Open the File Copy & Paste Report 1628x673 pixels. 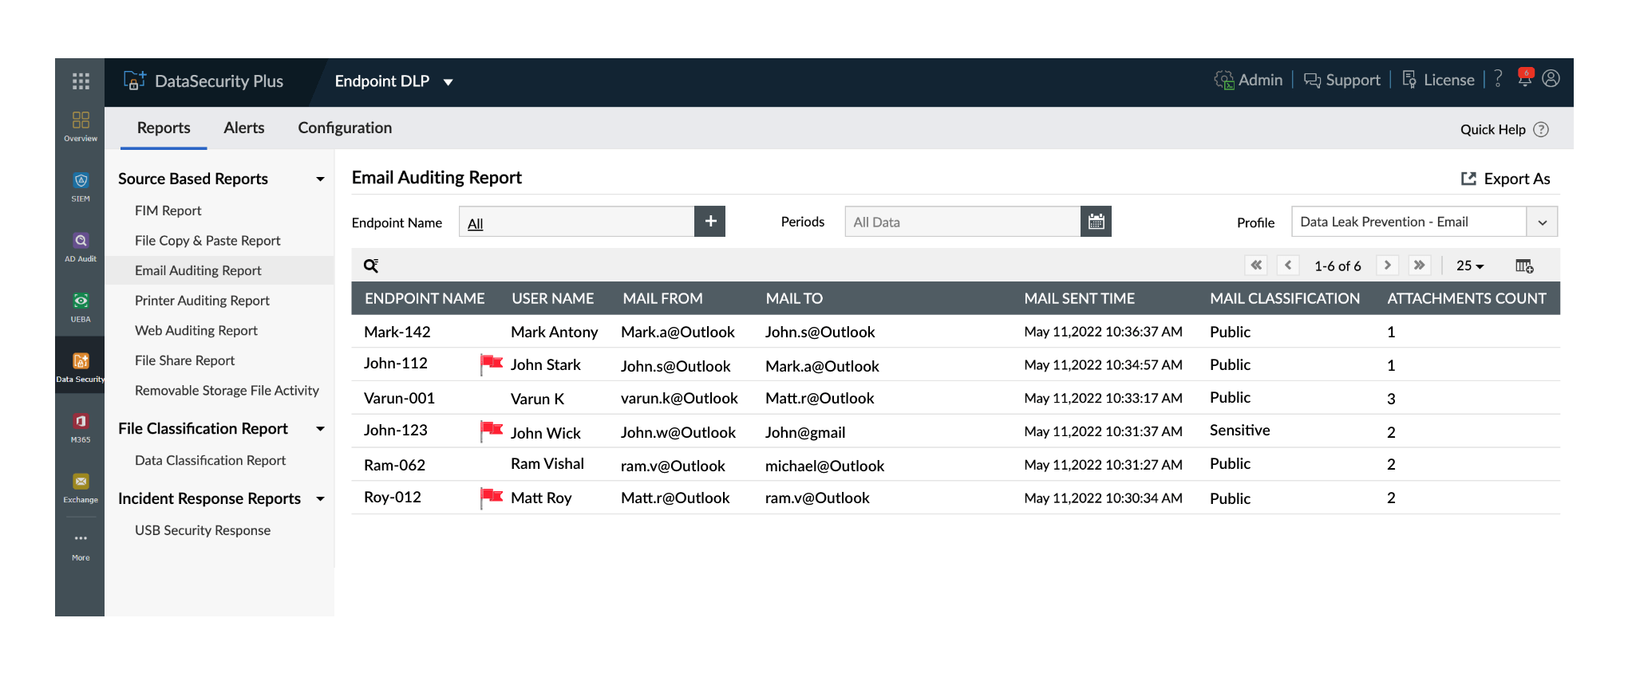coord(207,241)
